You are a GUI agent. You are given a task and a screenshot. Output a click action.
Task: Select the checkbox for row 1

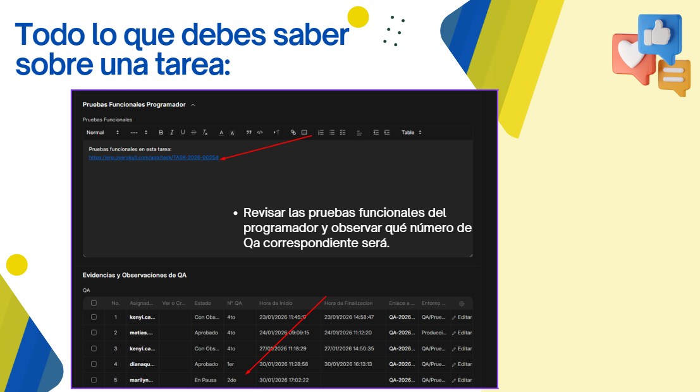[94, 317]
